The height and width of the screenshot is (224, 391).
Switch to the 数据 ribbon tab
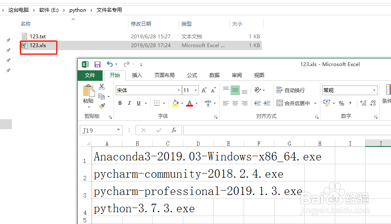tap(215, 75)
